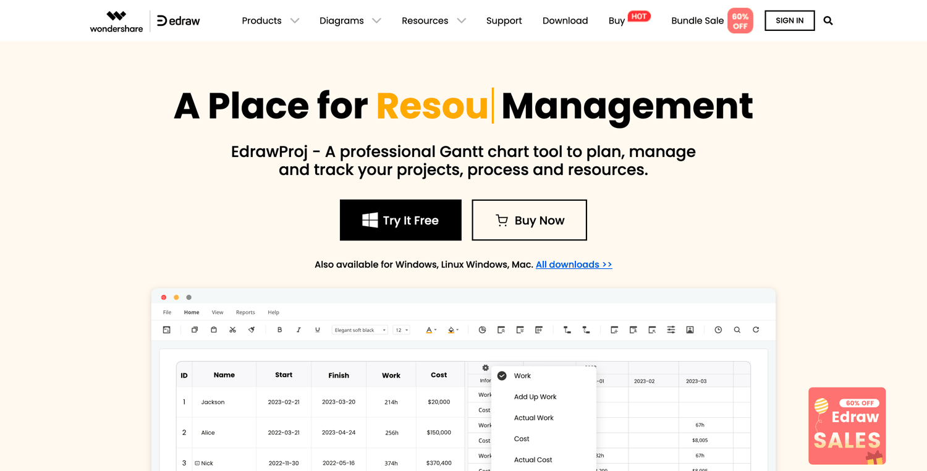The width and height of the screenshot is (927, 471).
Task: Open the Bundle Sale 60% OFF link
Action: coord(712,21)
